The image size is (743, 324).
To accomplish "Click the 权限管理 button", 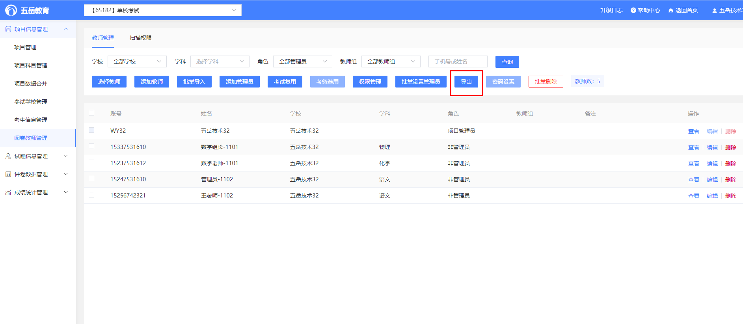I will tap(370, 82).
